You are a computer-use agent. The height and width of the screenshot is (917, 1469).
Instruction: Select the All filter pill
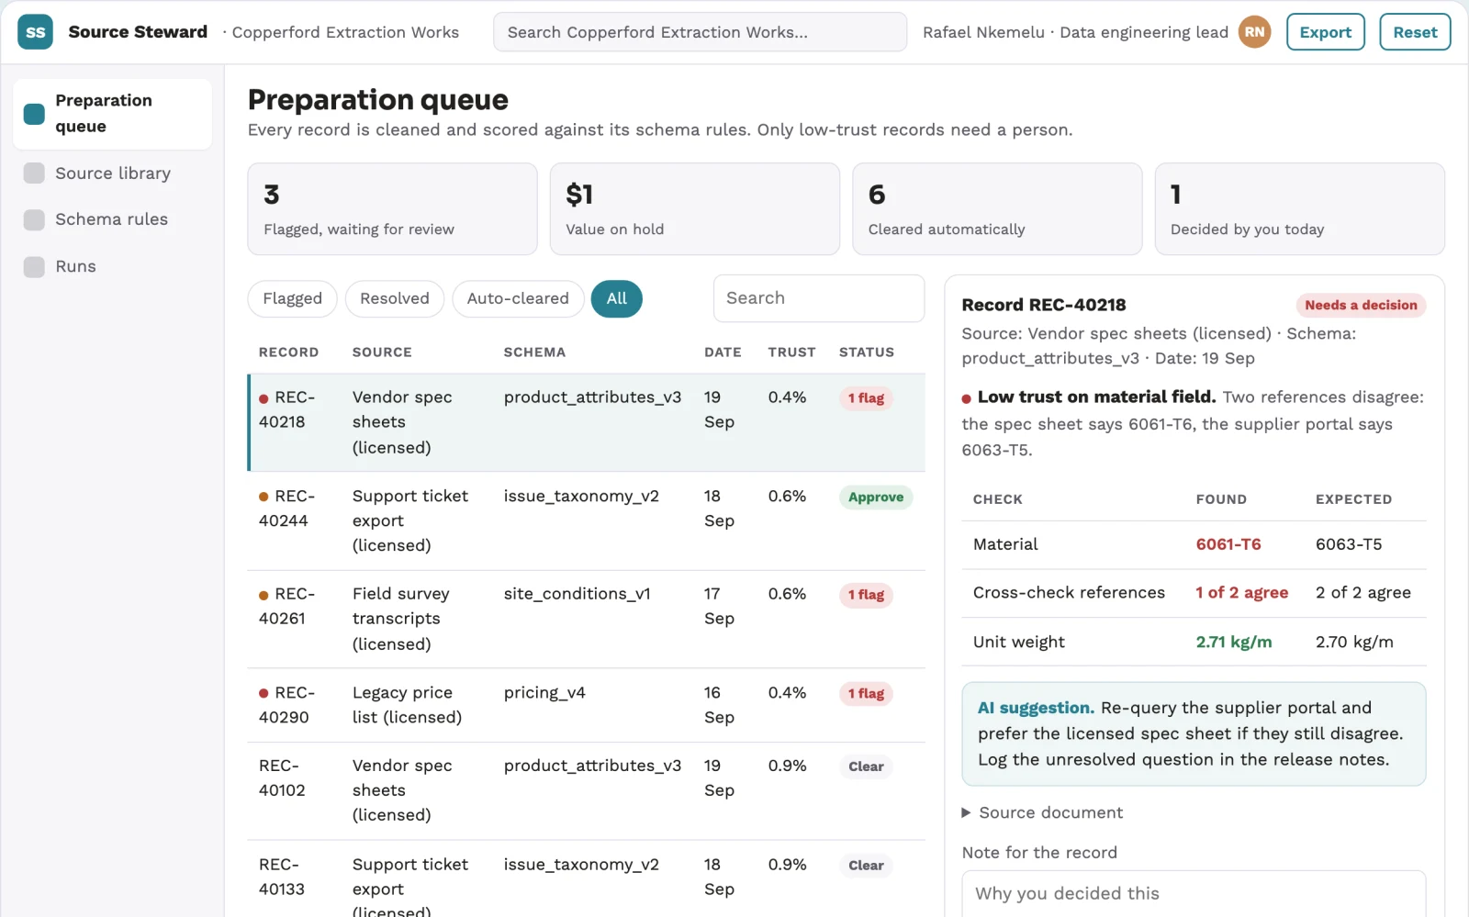click(616, 298)
